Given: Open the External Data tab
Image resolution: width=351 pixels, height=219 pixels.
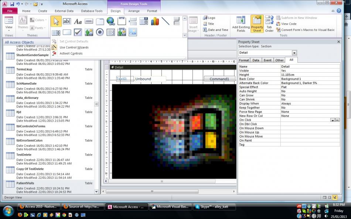Looking at the screenshot, I should (64, 11).
